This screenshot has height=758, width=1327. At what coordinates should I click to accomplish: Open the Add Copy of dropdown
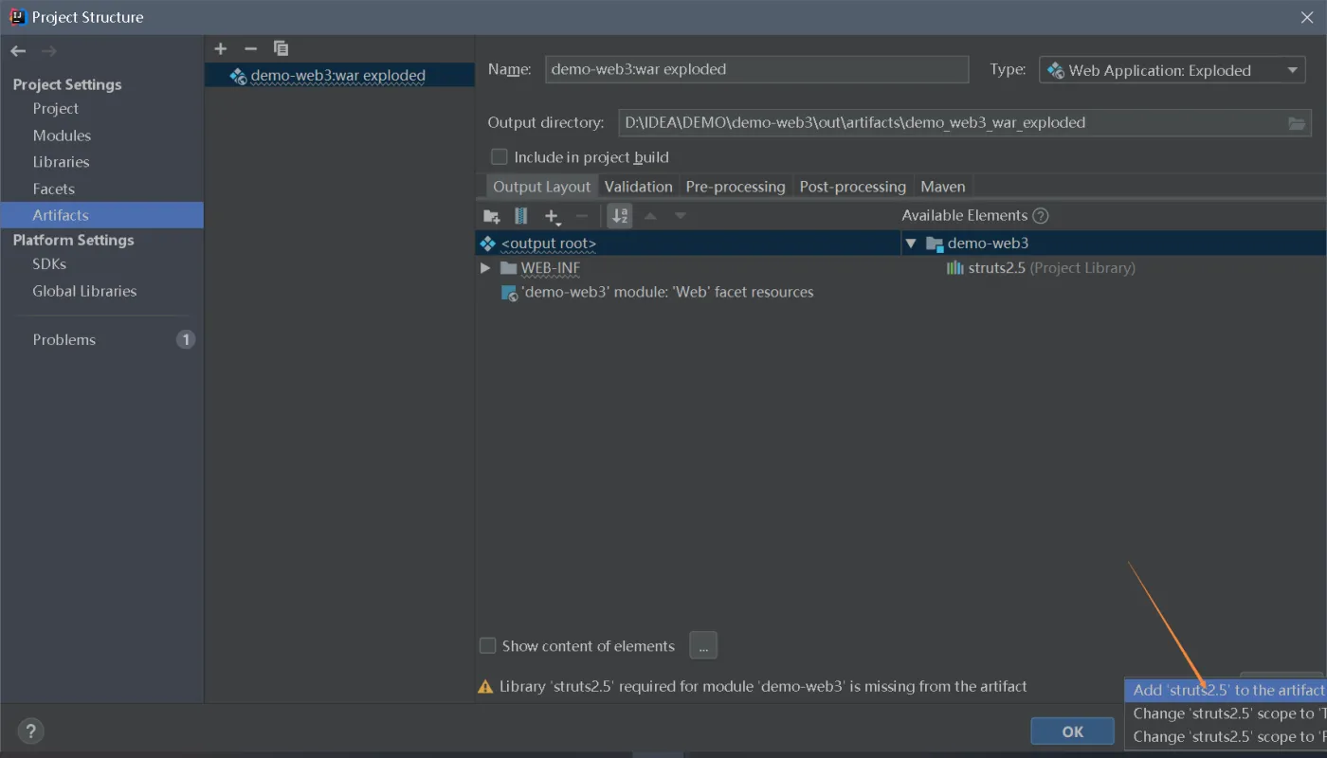(553, 216)
